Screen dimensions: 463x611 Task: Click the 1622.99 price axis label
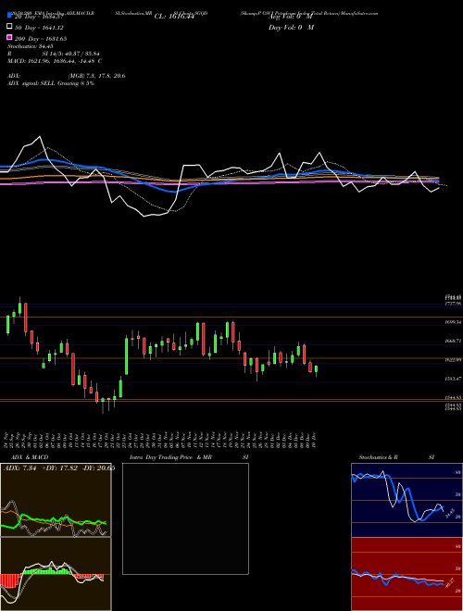pyautogui.click(x=453, y=360)
